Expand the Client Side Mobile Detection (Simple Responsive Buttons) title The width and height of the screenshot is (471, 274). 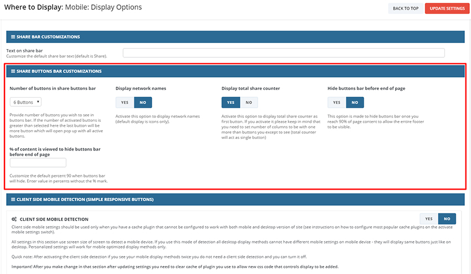[x=85, y=199]
